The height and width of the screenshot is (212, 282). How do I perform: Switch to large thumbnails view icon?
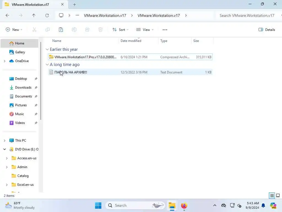point(278,196)
